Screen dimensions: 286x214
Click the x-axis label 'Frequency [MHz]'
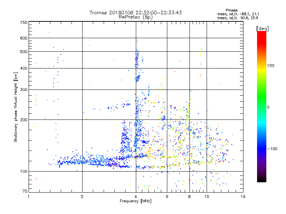click(x=135, y=201)
